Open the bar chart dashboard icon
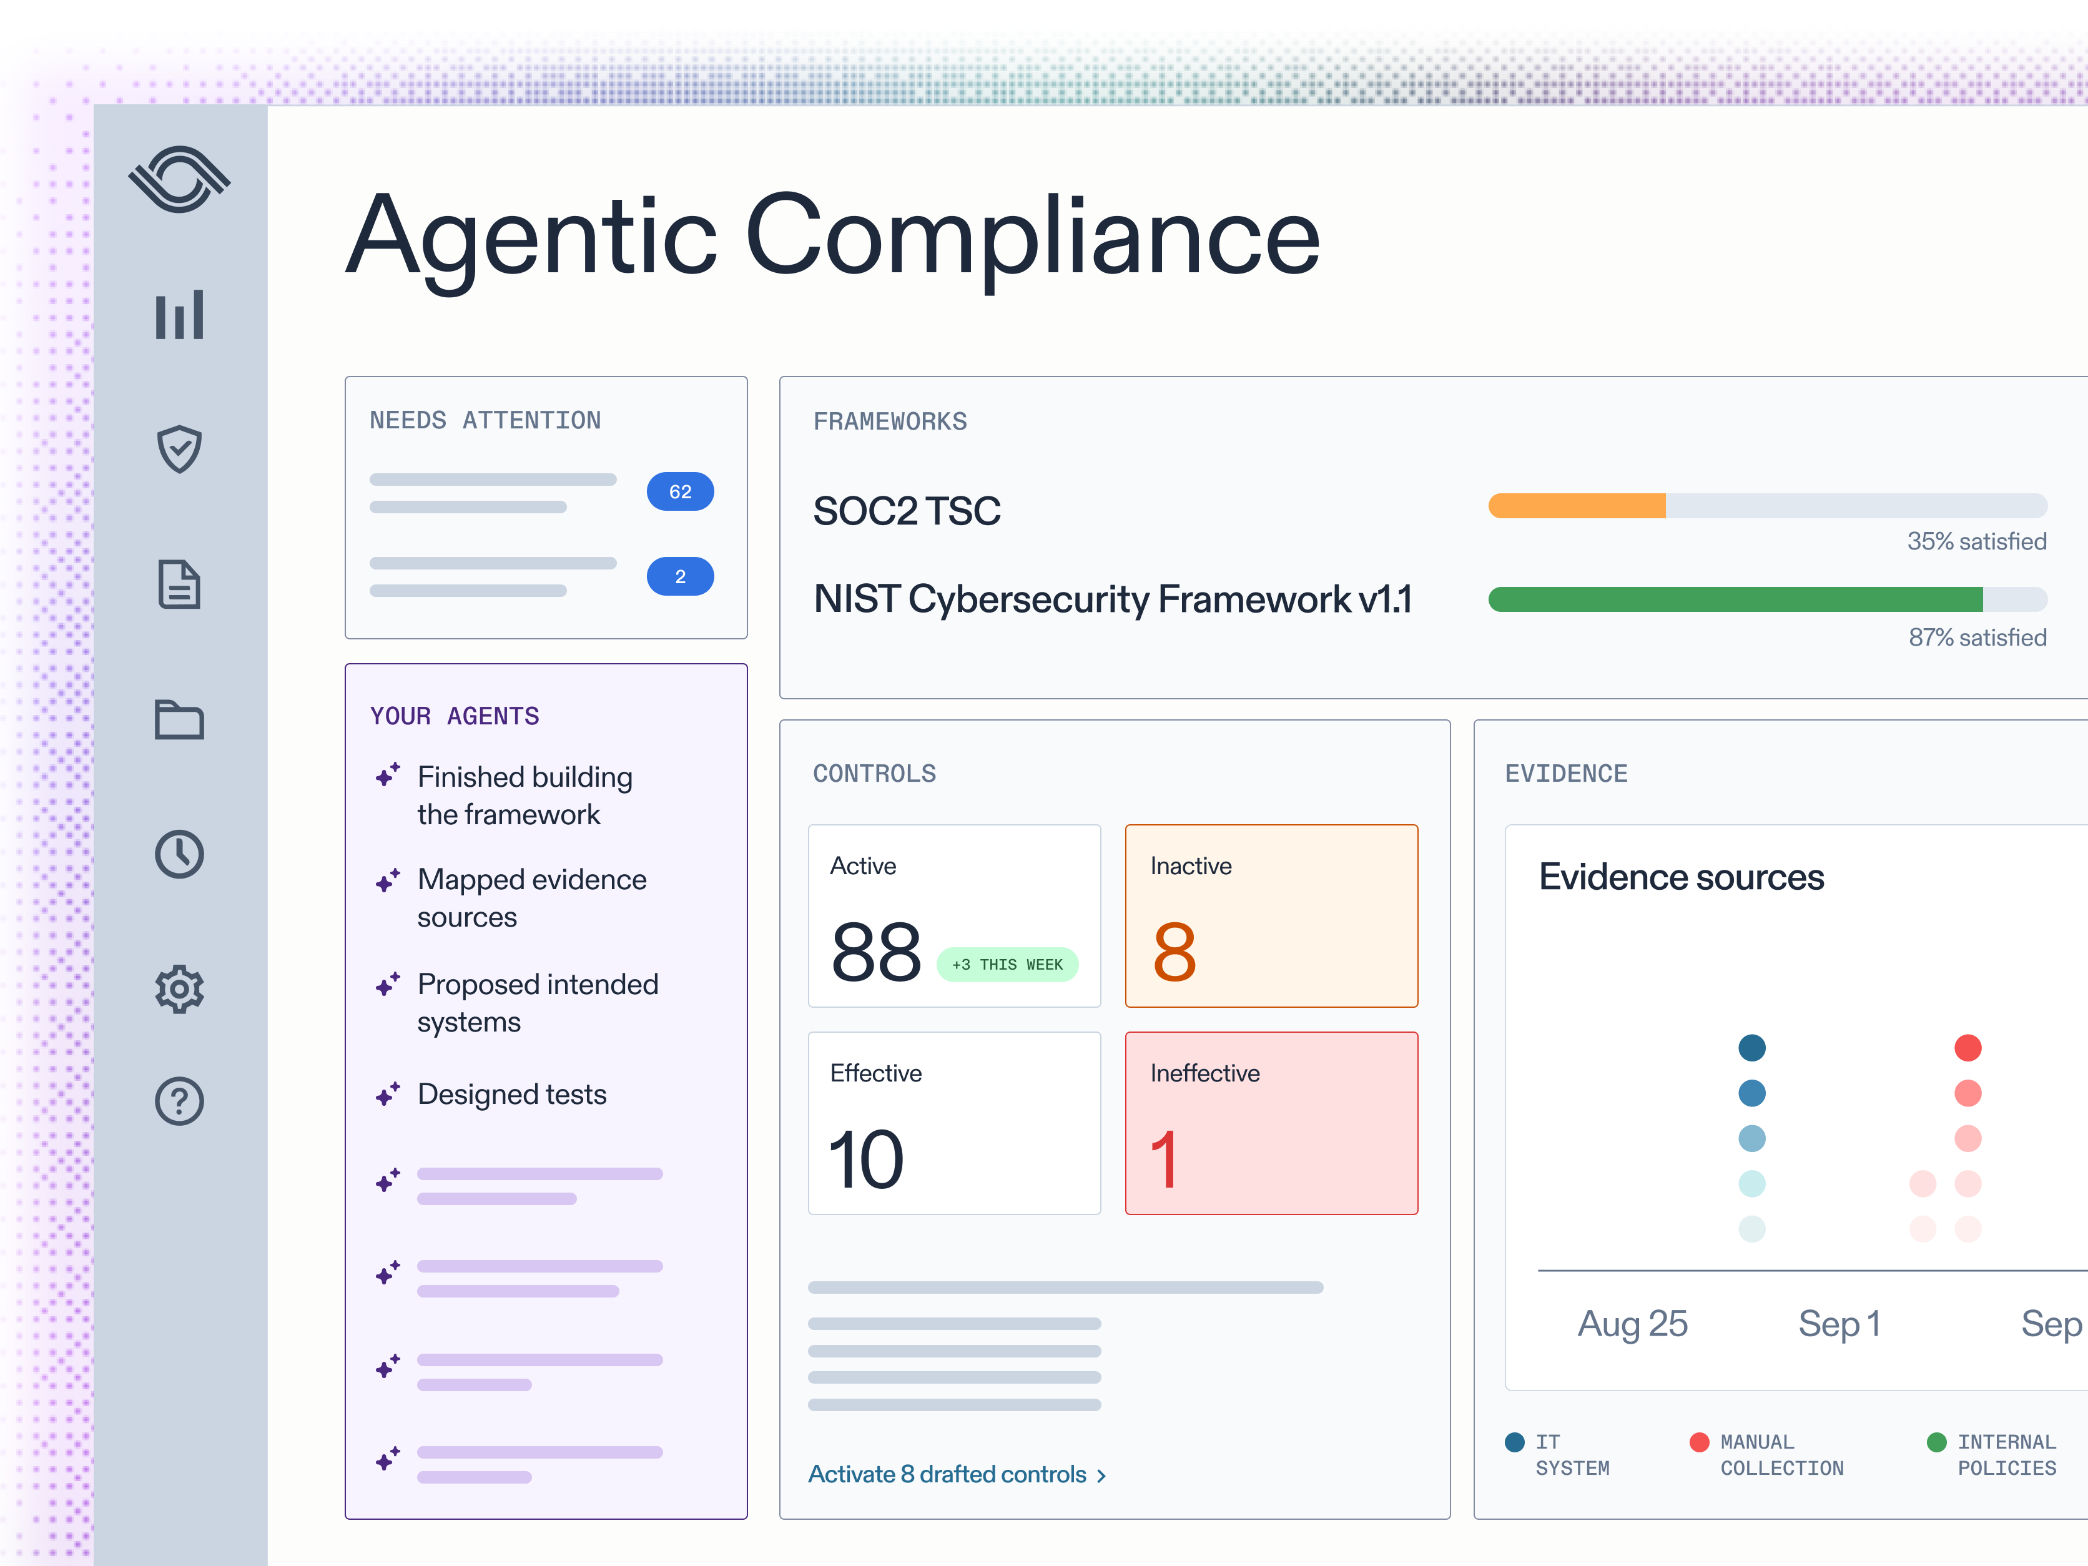This screenshot has height=1566, width=2088. click(x=179, y=314)
